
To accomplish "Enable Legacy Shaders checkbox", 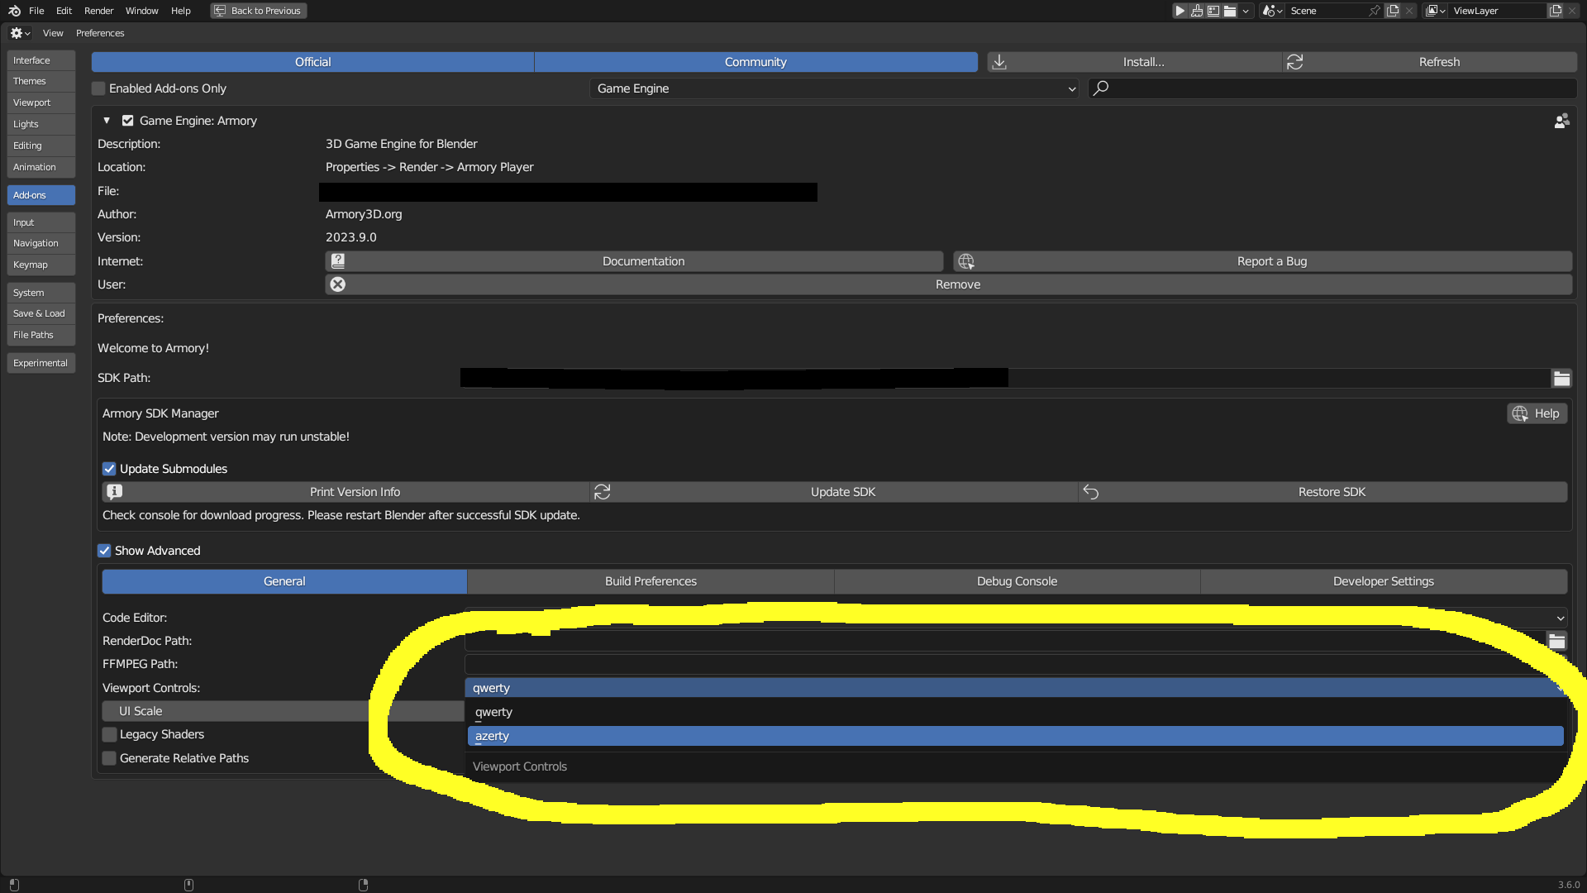I will point(109,734).
